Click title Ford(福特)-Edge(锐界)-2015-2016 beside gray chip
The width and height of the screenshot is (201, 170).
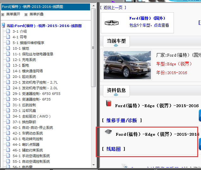[x=157, y=134]
